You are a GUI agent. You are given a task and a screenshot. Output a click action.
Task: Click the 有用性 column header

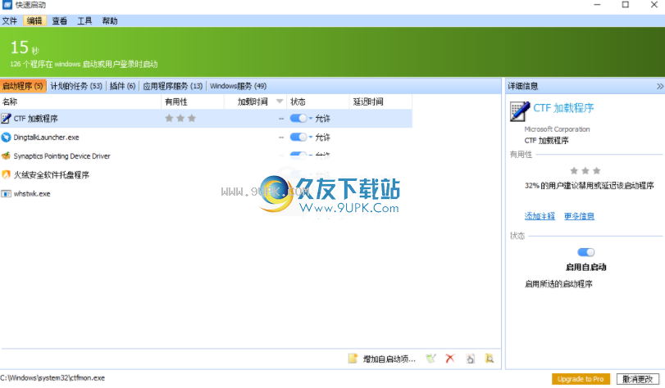[193, 102]
